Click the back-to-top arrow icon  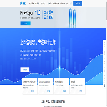[104, 86]
